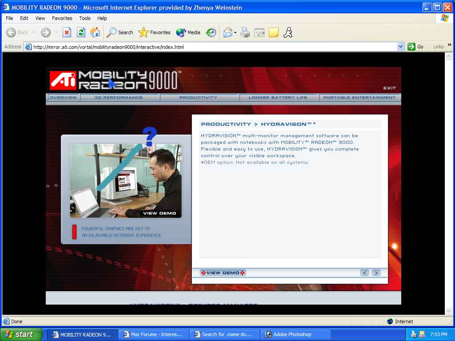Click the View Demo button below text

tap(223, 273)
